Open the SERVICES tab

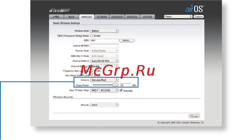pos(132,17)
